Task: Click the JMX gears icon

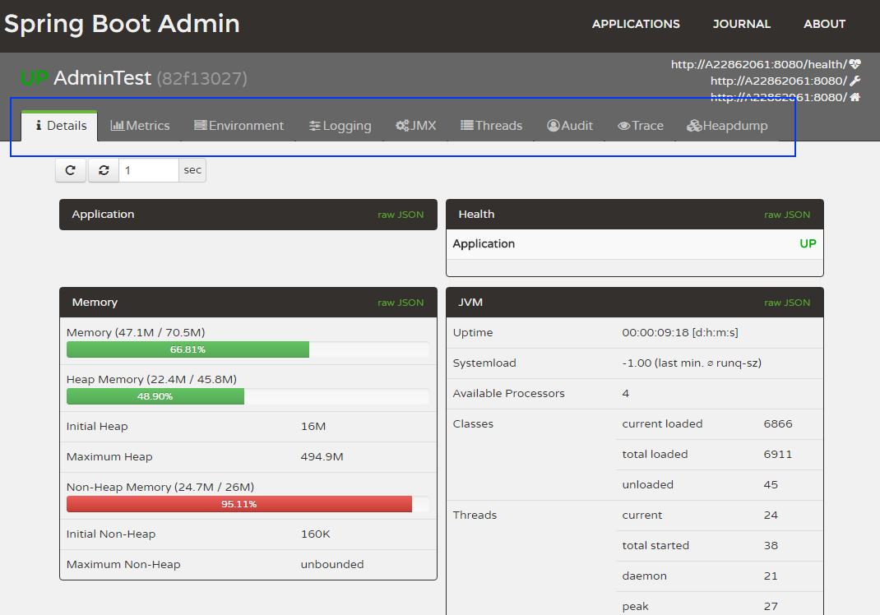Action: [402, 125]
